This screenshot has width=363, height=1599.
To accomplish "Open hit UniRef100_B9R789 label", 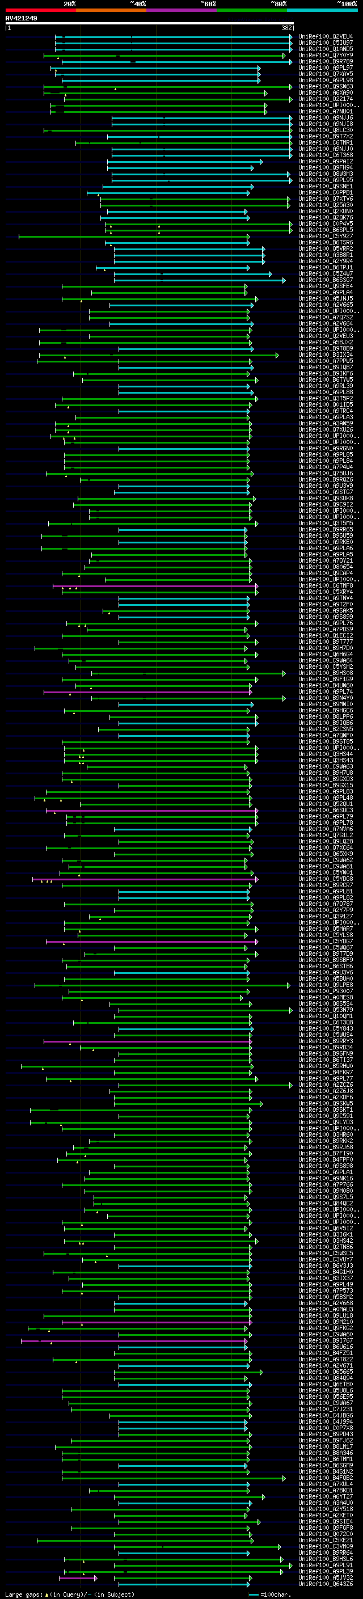I will 326,61.
